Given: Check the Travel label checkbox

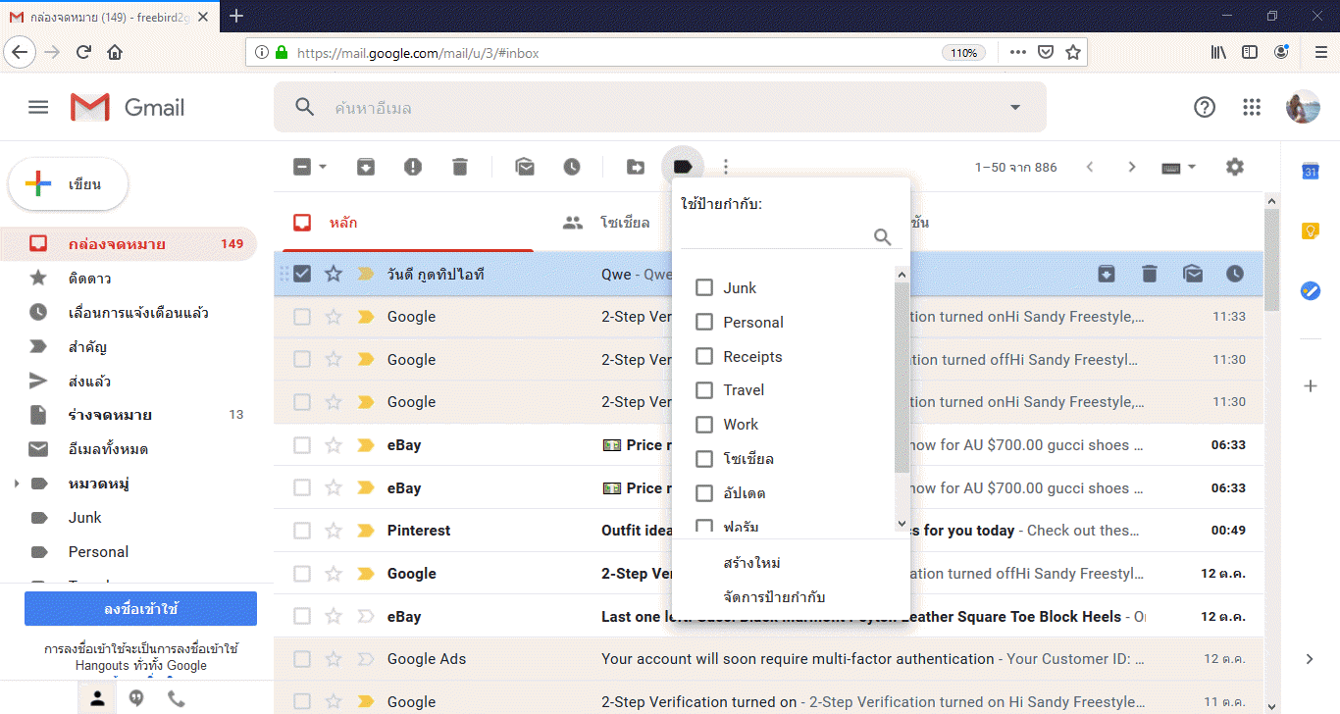Looking at the screenshot, I should click(703, 389).
